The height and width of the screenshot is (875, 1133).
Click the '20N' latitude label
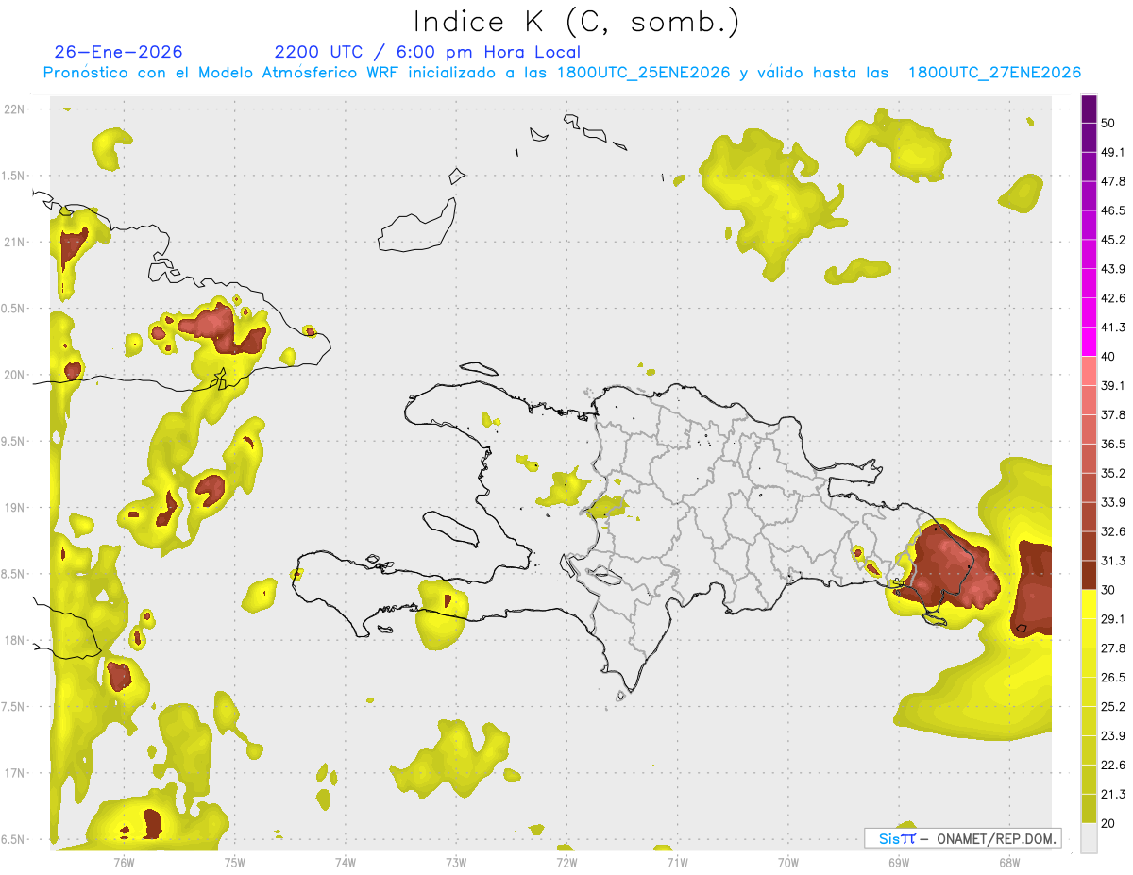(x=14, y=375)
